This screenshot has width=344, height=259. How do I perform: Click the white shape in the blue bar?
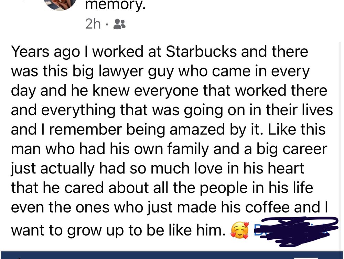306,258
